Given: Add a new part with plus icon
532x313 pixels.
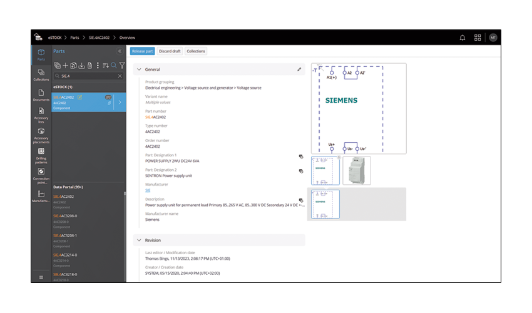Looking at the screenshot, I should tap(65, 65).
